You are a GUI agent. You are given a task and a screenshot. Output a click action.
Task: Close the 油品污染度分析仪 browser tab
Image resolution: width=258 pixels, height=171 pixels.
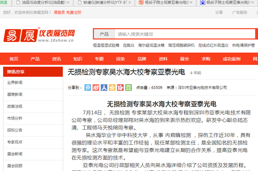click(x=68, y=2)
